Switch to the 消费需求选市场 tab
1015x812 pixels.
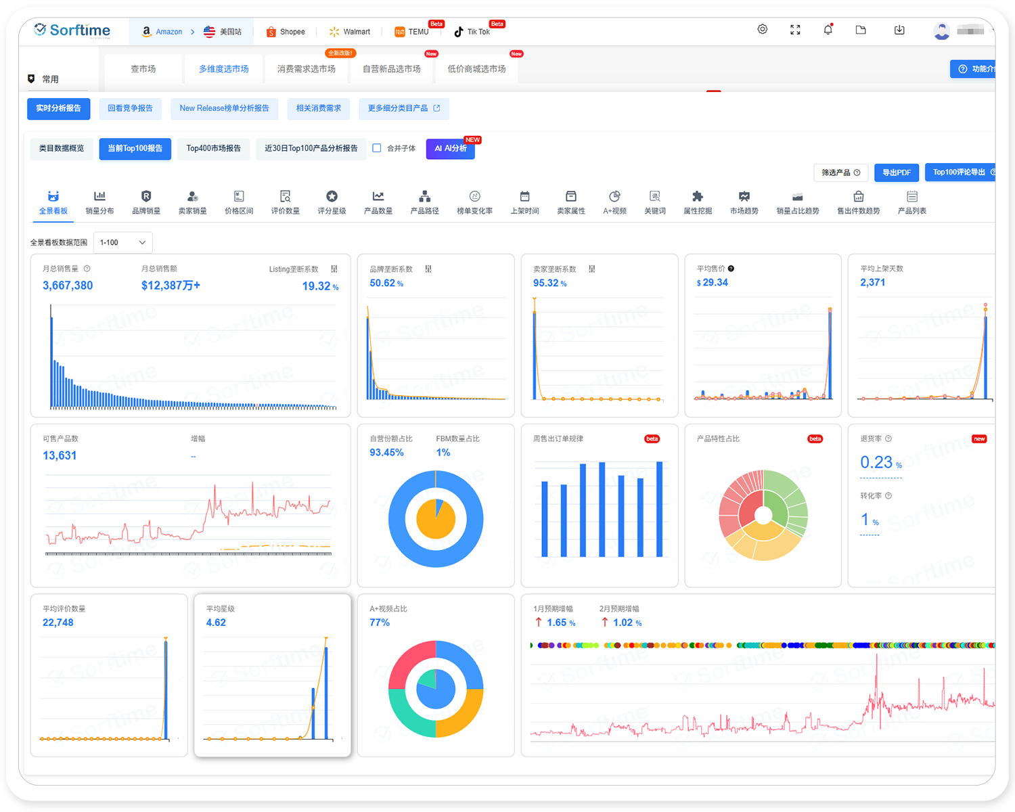point(307,69)
